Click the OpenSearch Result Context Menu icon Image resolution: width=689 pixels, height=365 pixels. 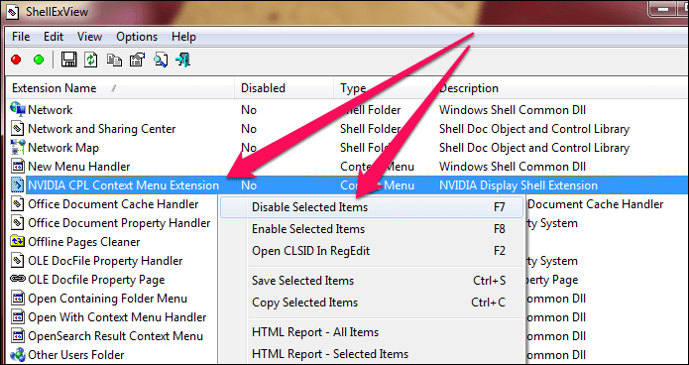pyautogui.click(x=18, y=336)
